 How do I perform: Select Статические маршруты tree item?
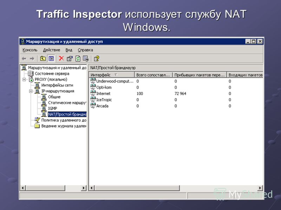[67, 103]
